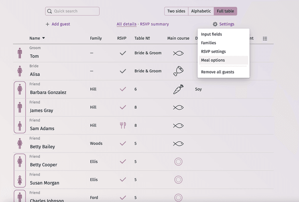
Task: Choose Remove all guests menu entry
Action: click(217, 72)
